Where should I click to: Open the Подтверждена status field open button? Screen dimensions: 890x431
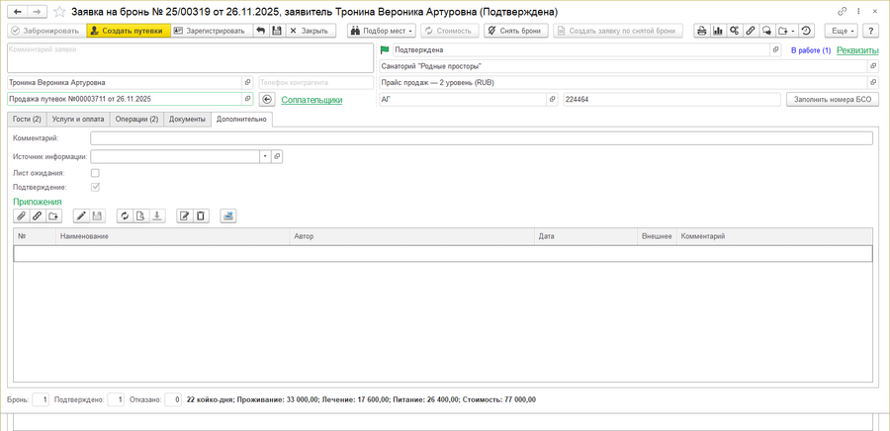click(x=775, y=49)
